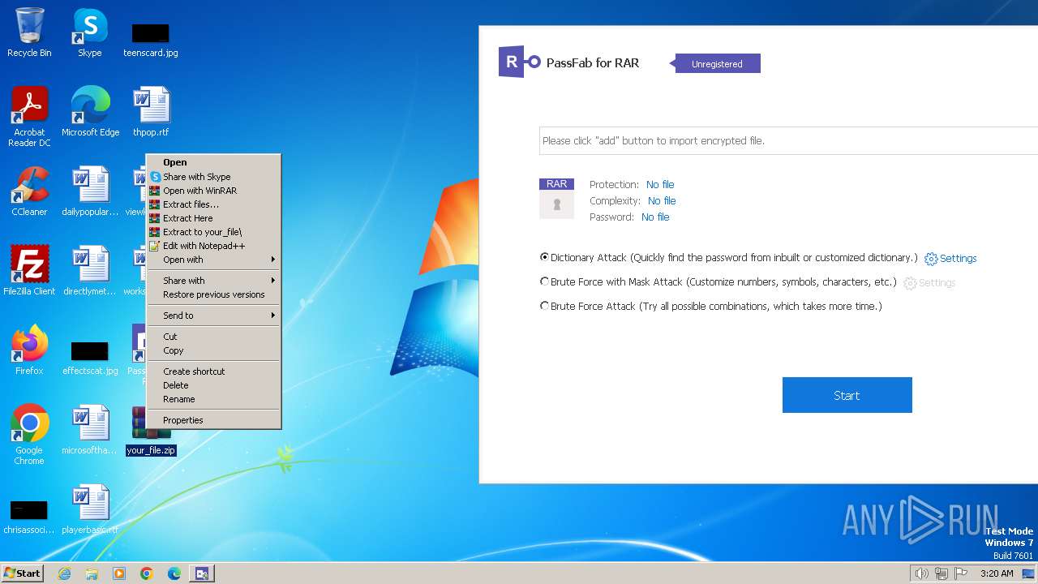Launch FileZilla Client shortcut
This screenshot has height=584, width=1038.
(x=29, y=270)
